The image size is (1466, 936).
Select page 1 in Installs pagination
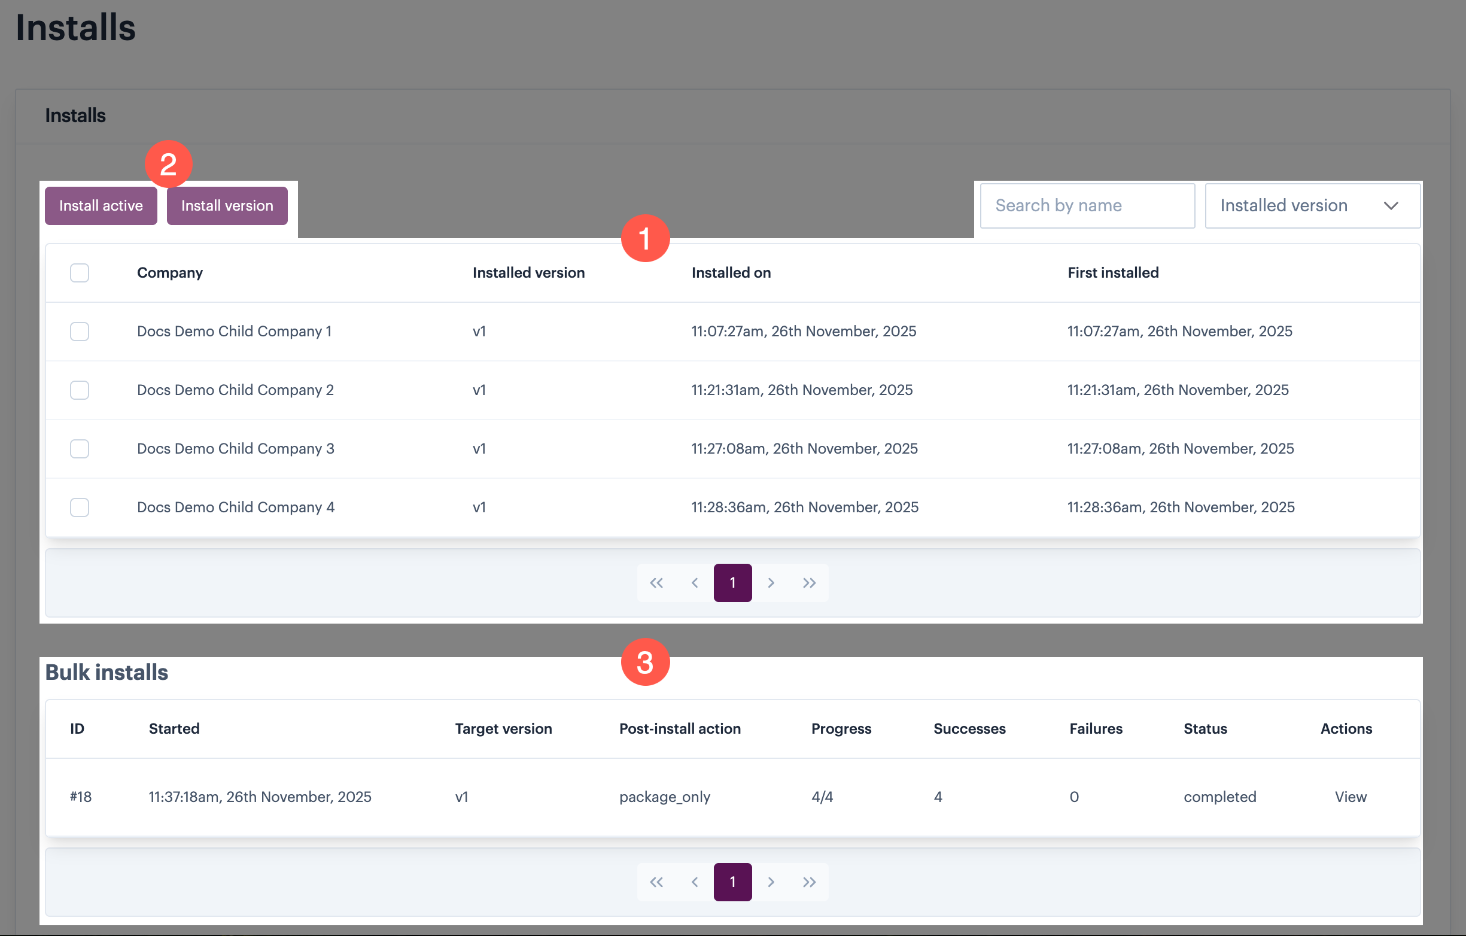tap(732, 583)
